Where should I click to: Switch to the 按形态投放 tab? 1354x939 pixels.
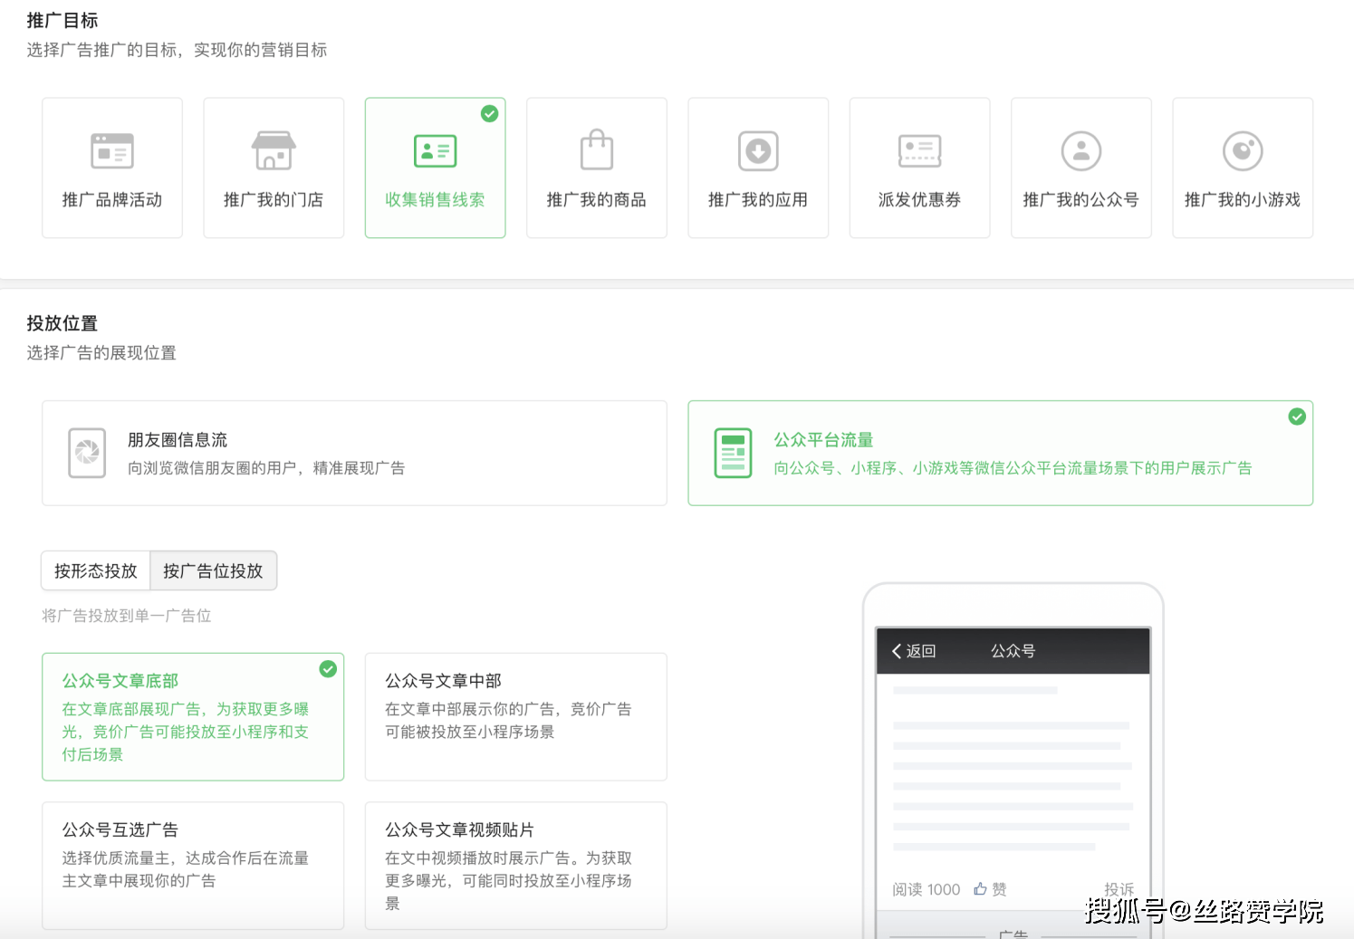96,570
